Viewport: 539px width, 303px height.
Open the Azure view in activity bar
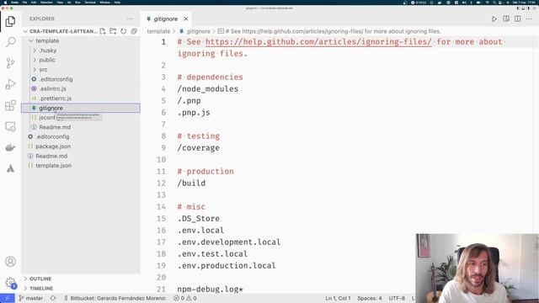[x=10, y=168]
